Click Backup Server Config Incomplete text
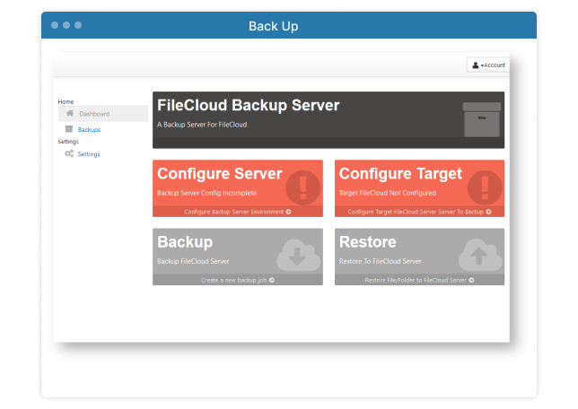 pyautogui.click(x=206, y=193)
